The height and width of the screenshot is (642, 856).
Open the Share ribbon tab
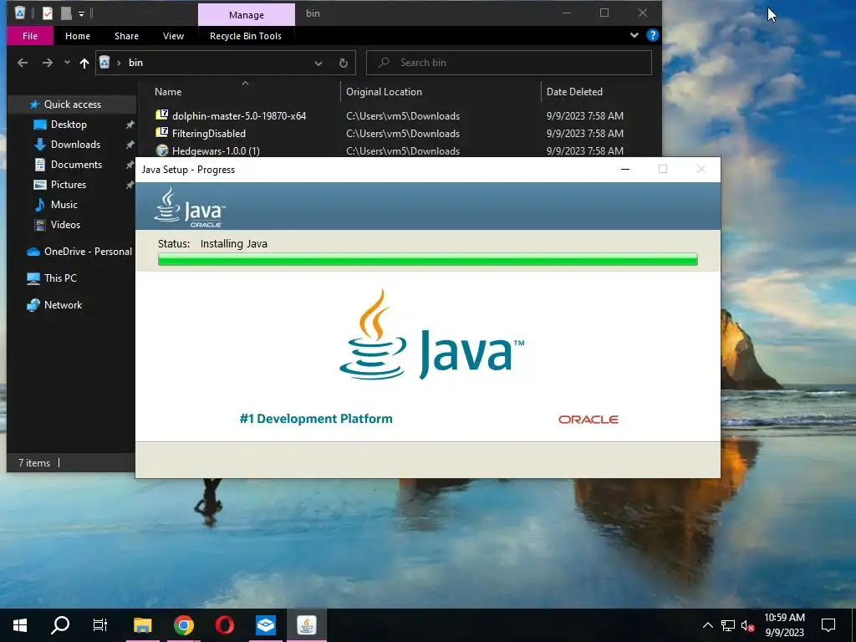(126, 36)
